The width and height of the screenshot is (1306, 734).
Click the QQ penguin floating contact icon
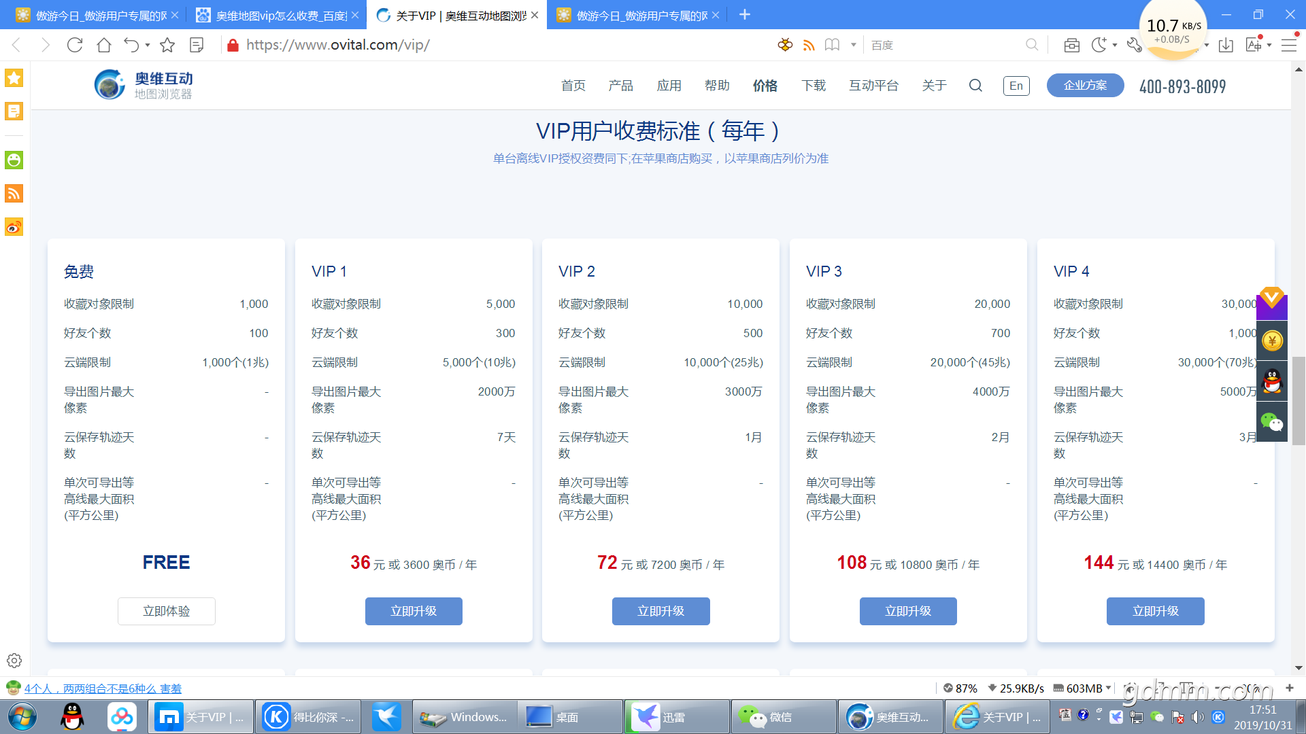[x=1272, y=381]
